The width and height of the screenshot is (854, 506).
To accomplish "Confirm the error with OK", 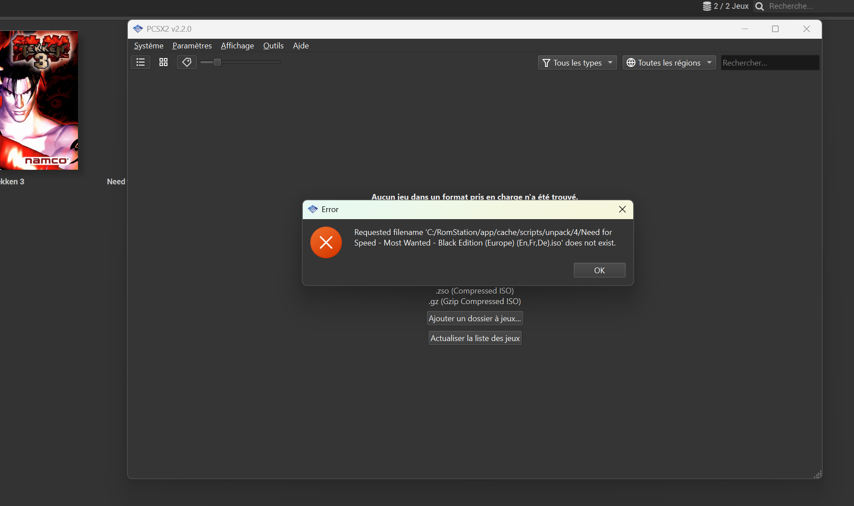I will click(599, 271).
